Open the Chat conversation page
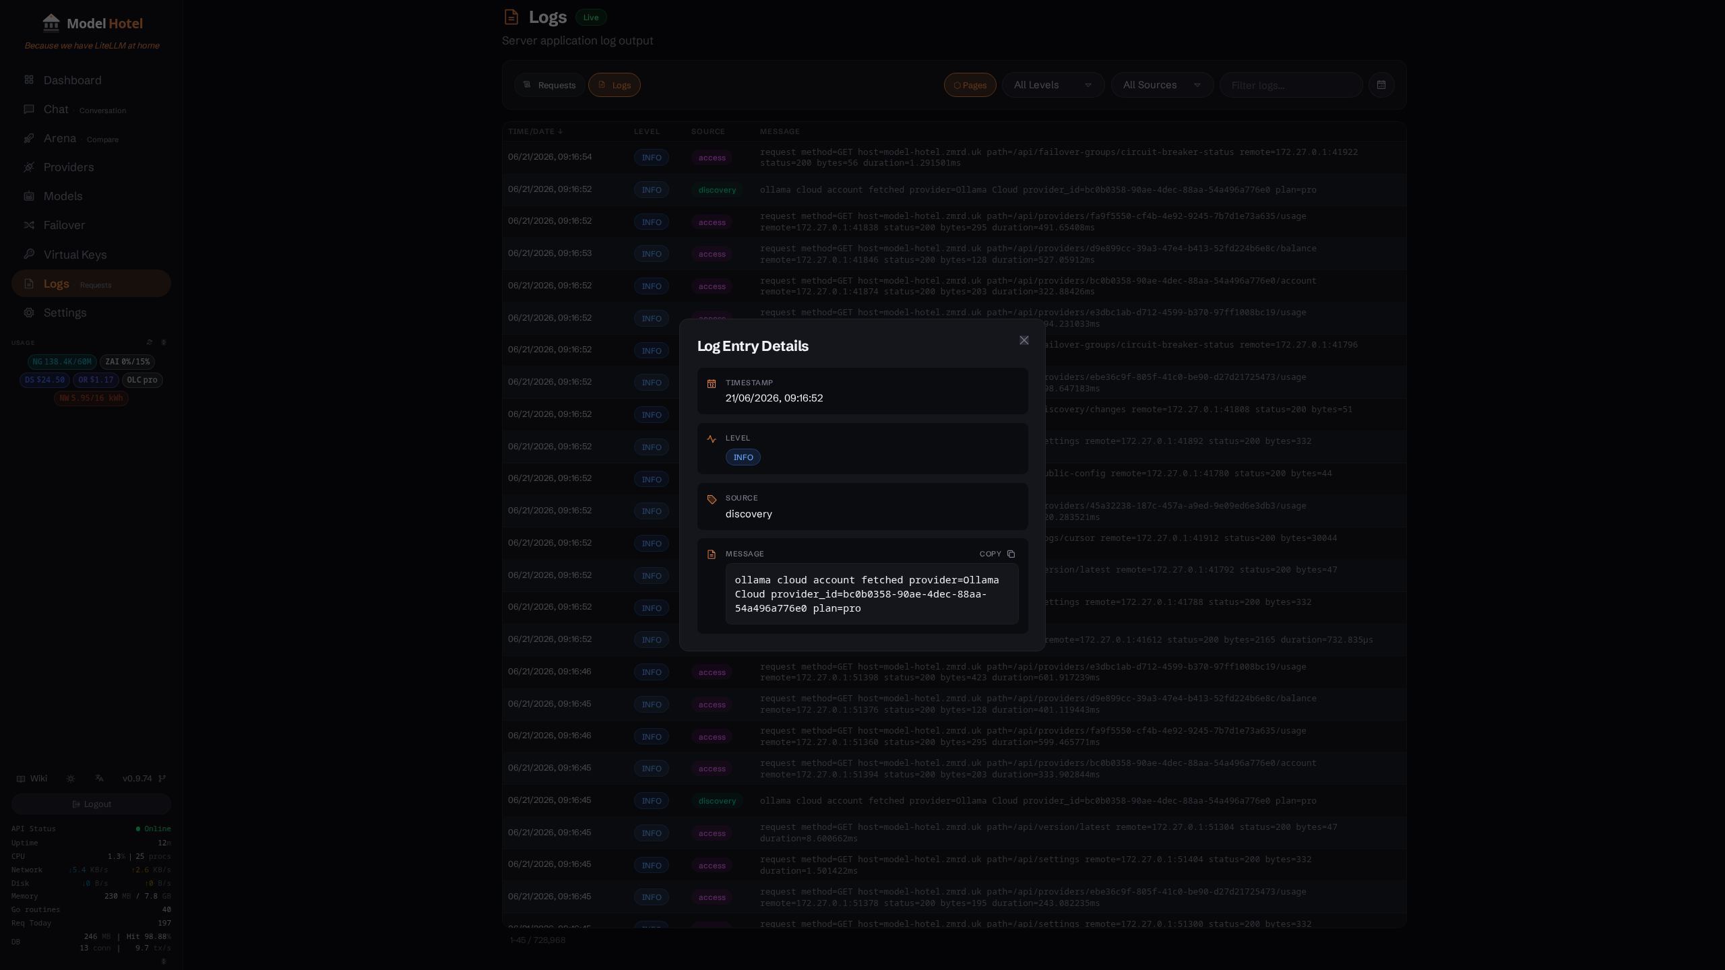This screenshot has height=970, width=1725. pyautogui.click(x=91, y=109)
